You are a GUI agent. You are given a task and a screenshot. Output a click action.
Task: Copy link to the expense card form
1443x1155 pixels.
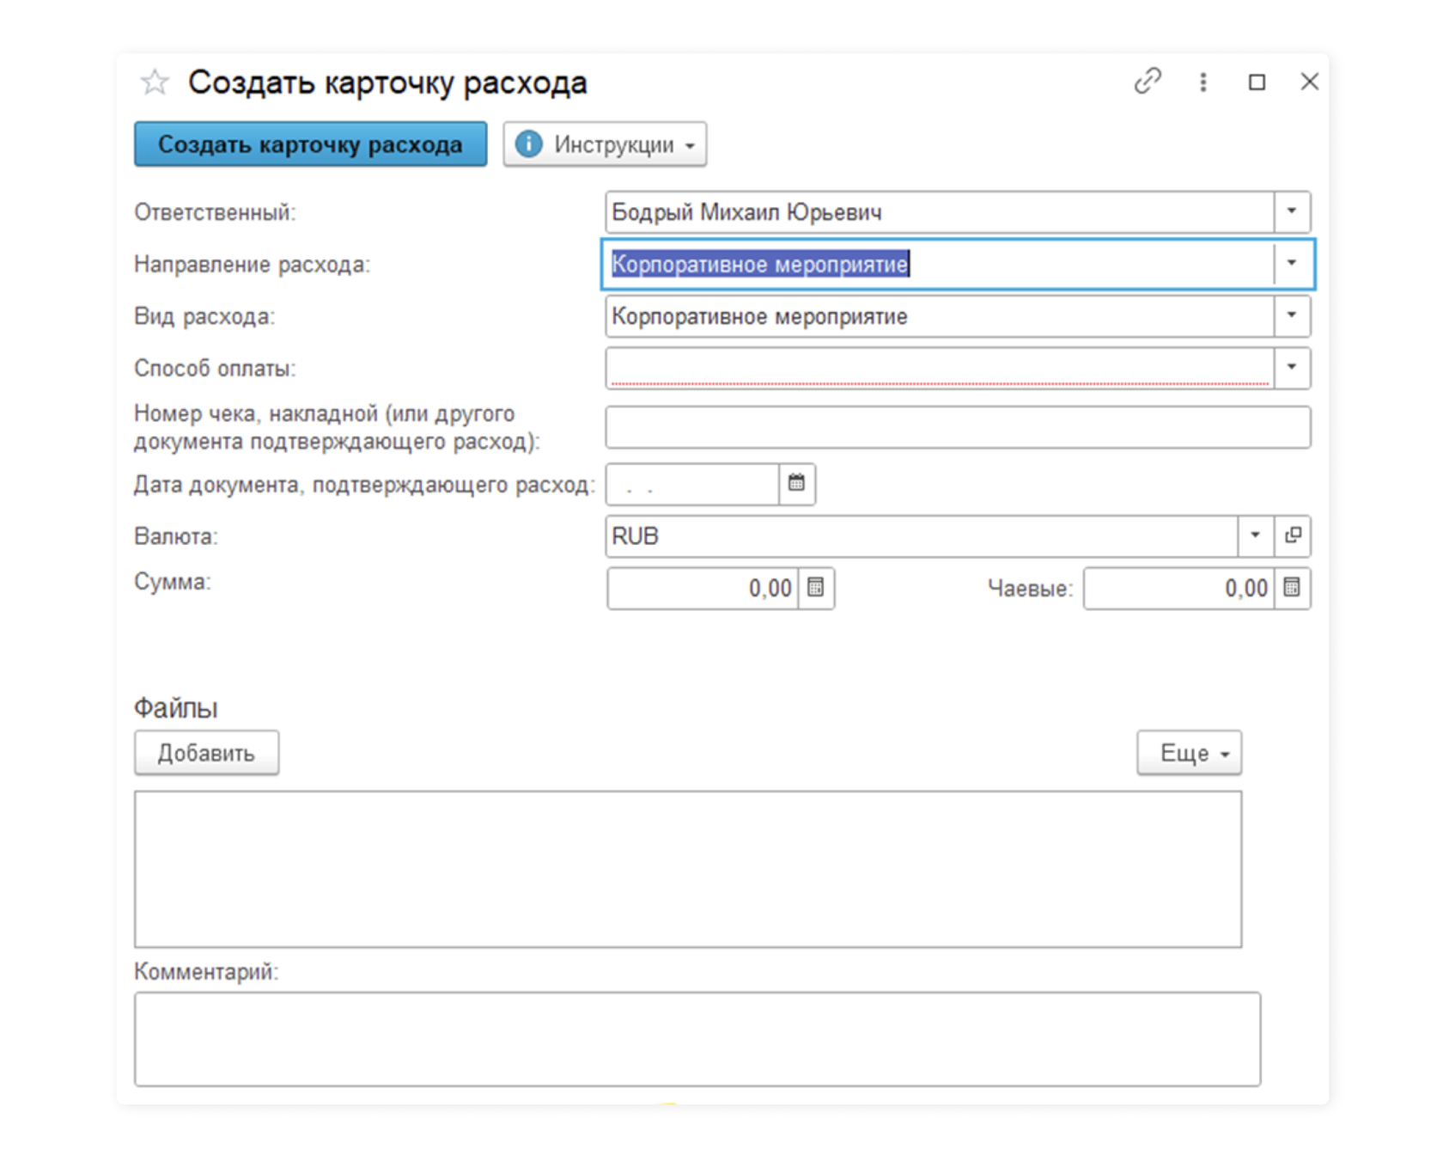[1148, 82]
